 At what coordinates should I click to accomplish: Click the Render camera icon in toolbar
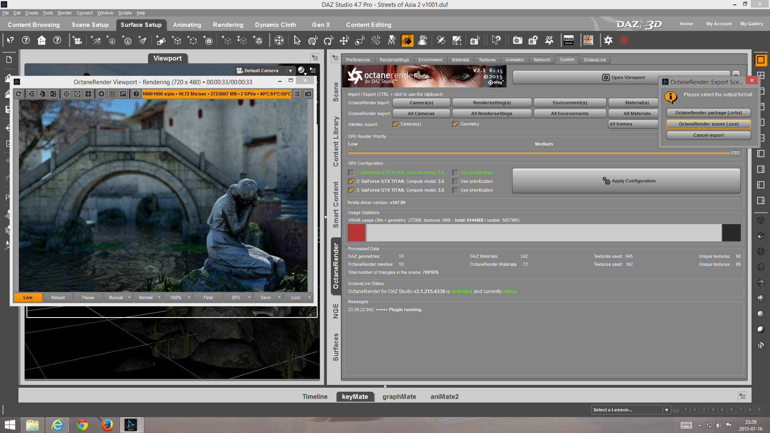click(x=518, y=40)
